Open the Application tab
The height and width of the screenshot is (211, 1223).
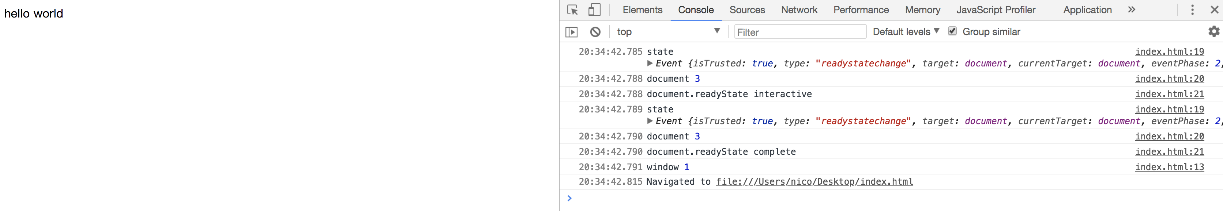click(x=1087, y=10)
